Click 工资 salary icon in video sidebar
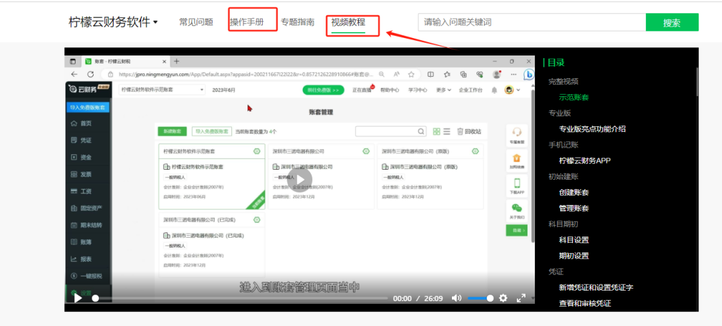 (74, 191)
